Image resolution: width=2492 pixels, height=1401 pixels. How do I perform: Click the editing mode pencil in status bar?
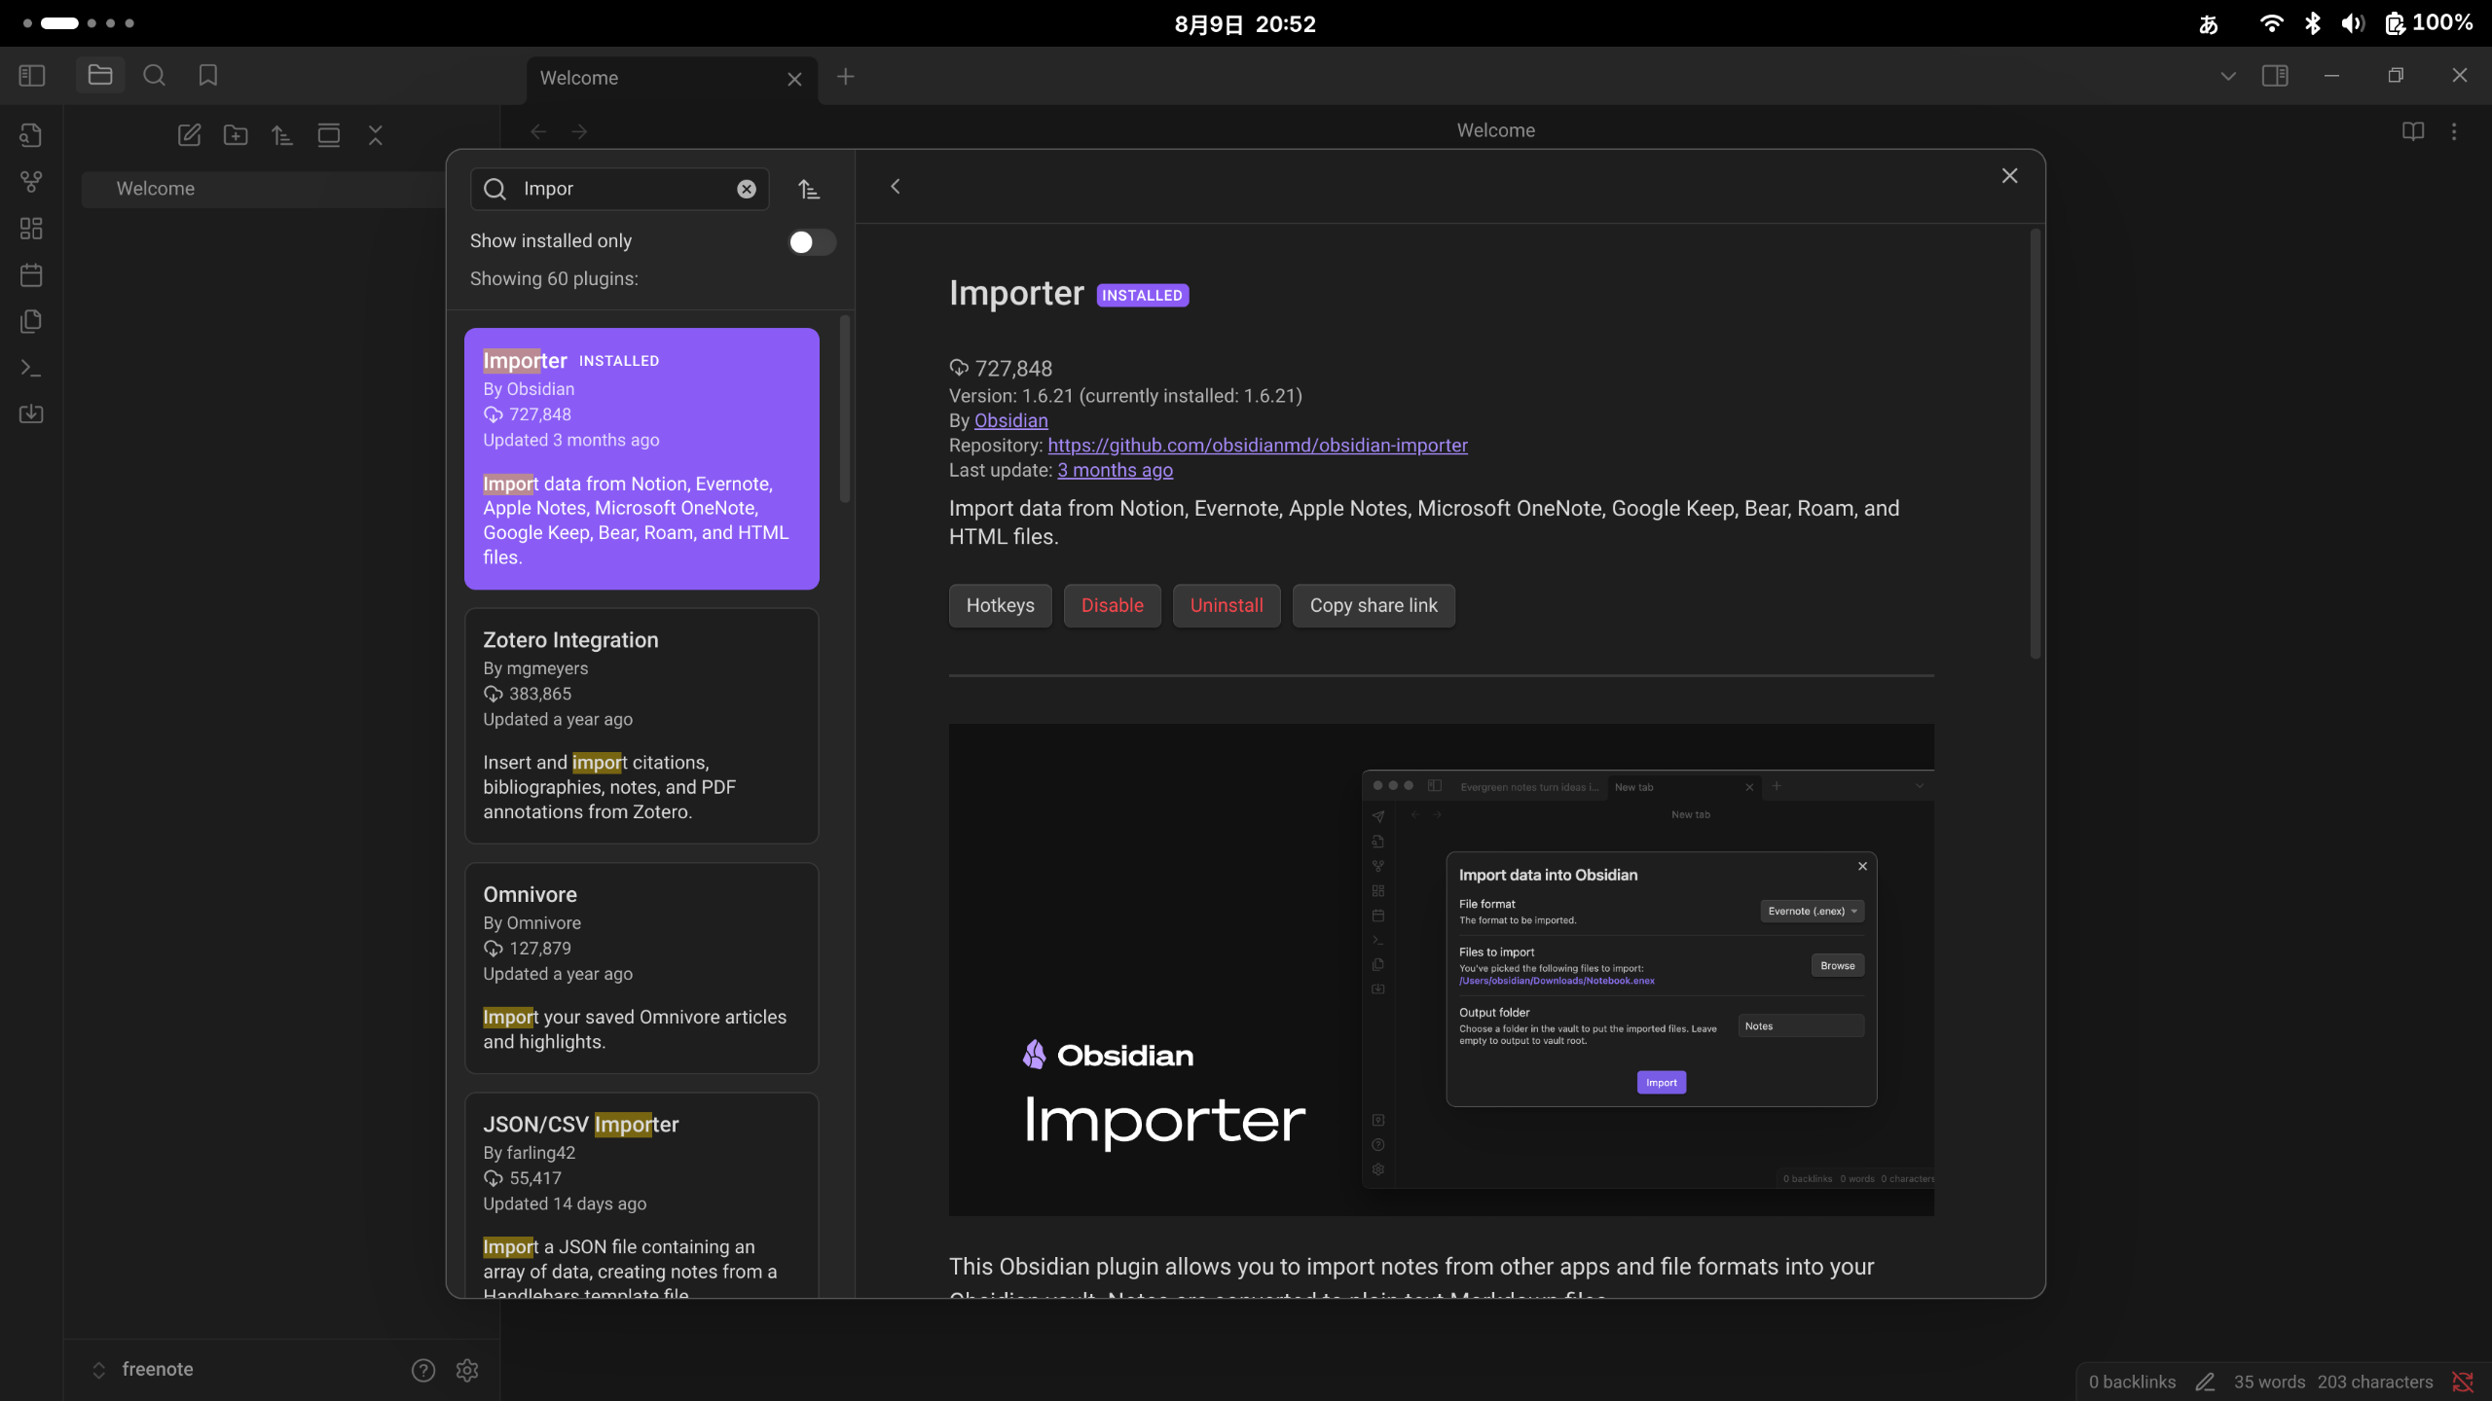2206,1382
